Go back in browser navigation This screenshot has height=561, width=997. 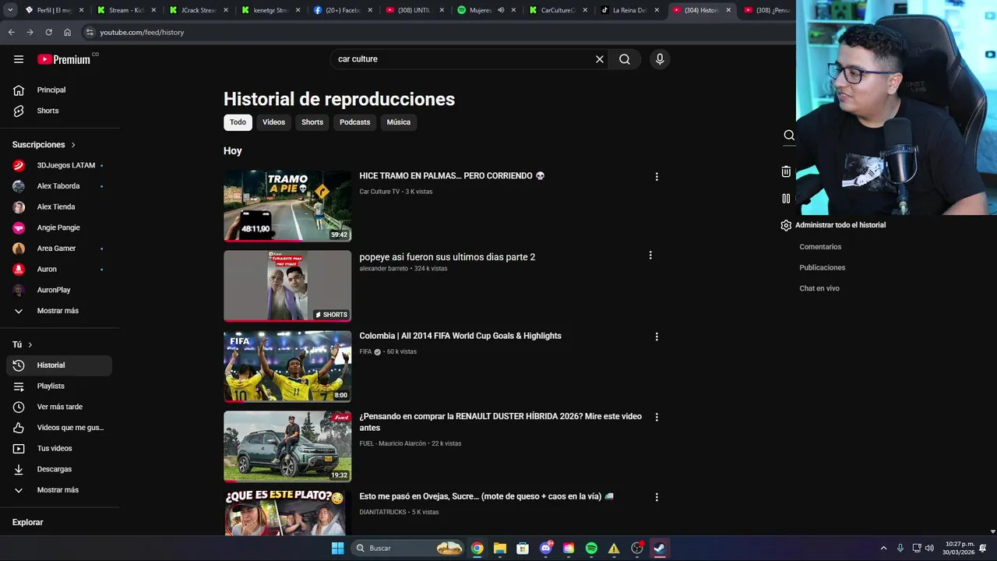coord(11,32)
